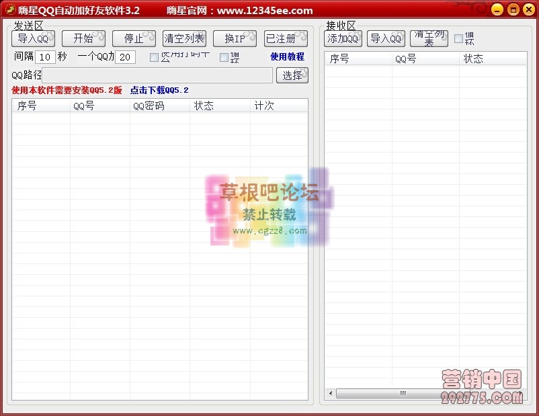539x416 pixels.
Task: Enable the first checkbox beside the interval settings
Action: (x=154, y=58)
